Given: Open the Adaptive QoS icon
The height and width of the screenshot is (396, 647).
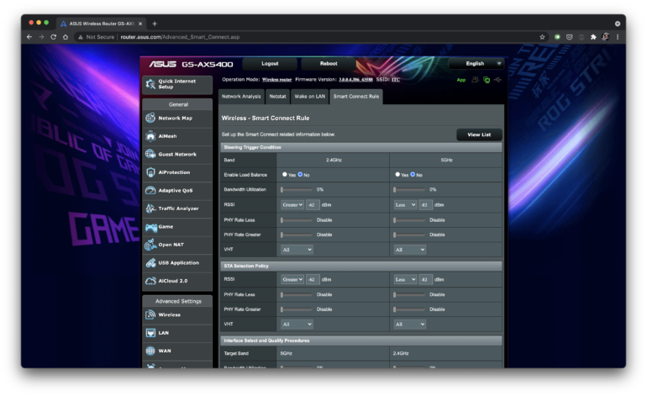Looking at the screenshot, I should [151, 190].
